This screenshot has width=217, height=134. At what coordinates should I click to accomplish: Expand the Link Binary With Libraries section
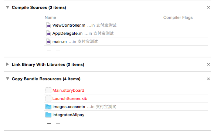(x=8, y=64)
